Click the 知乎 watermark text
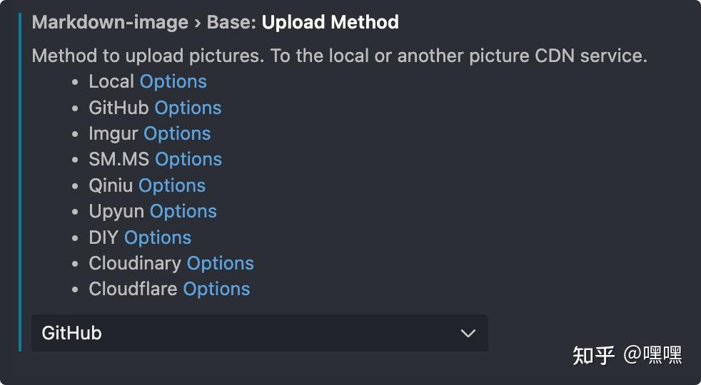This screenshot has width=701, height=385. click(x=593, y=354)
